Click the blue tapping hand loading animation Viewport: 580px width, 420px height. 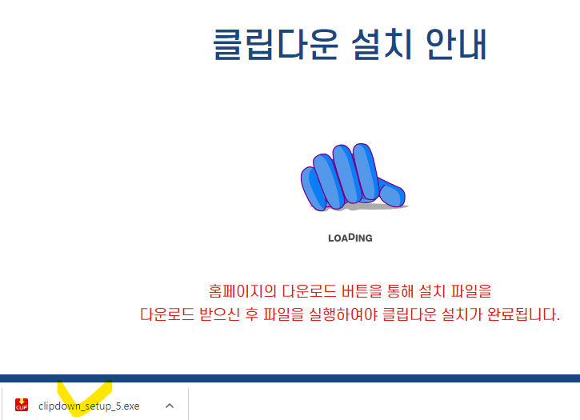pyautogui.click(x=354, y=178)
